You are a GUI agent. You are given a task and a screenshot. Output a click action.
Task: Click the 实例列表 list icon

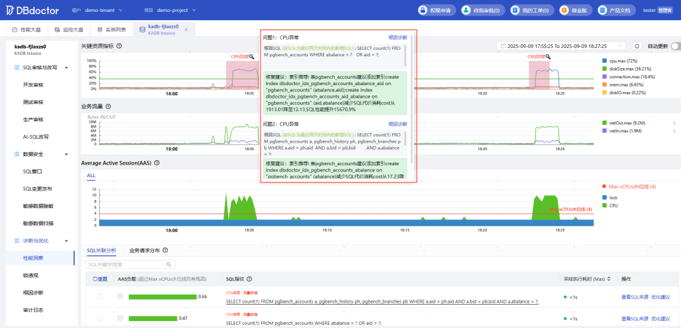tap(100, 30)
